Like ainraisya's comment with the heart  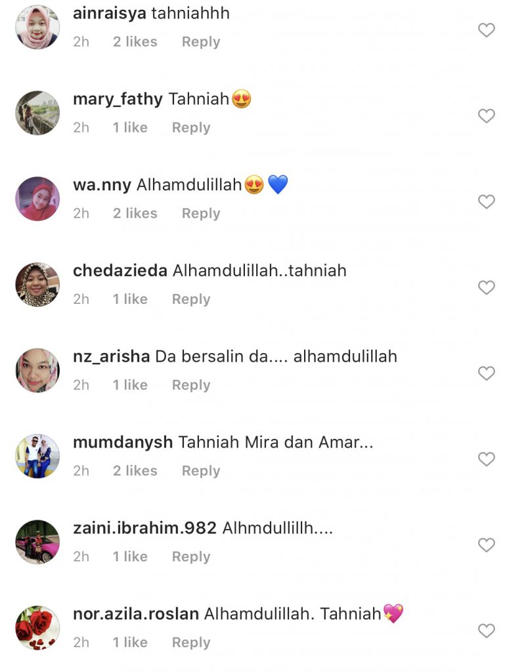[486, 30]
